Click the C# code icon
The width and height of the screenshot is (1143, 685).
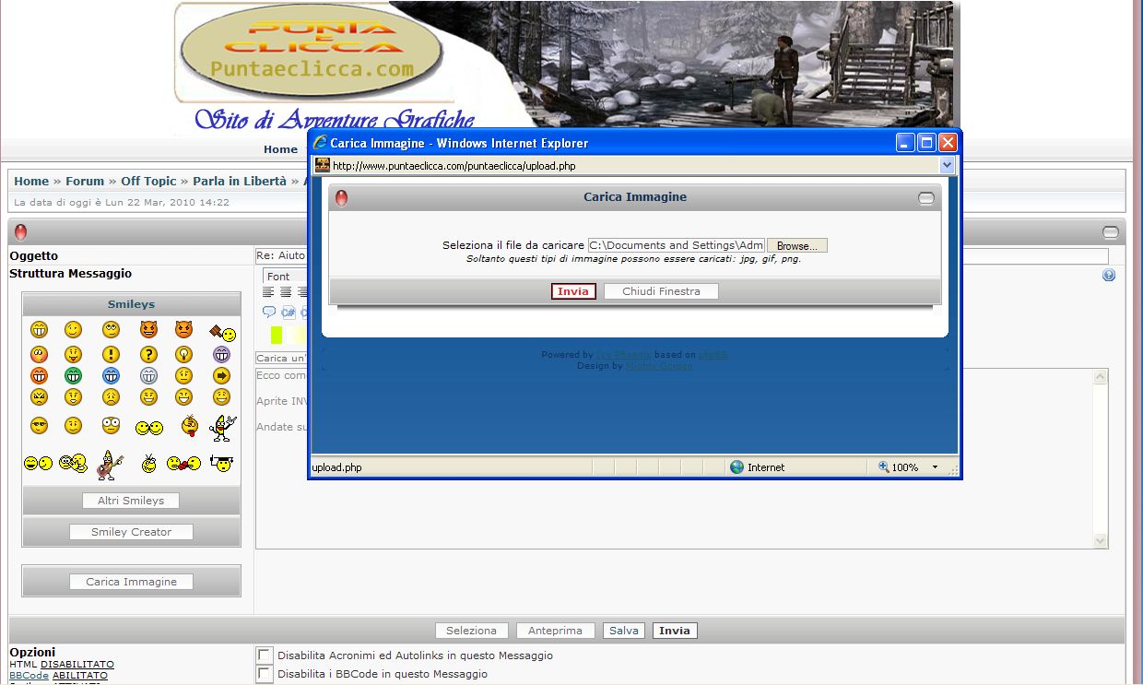coord(288,312)
